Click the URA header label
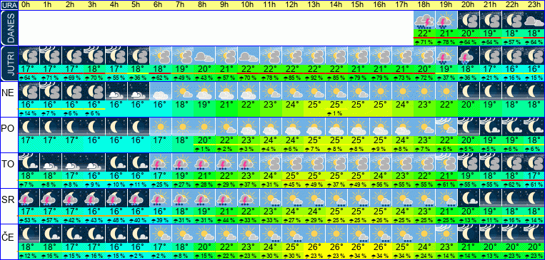Viewport: 545px width, 260px height. [x=9, y=5]
